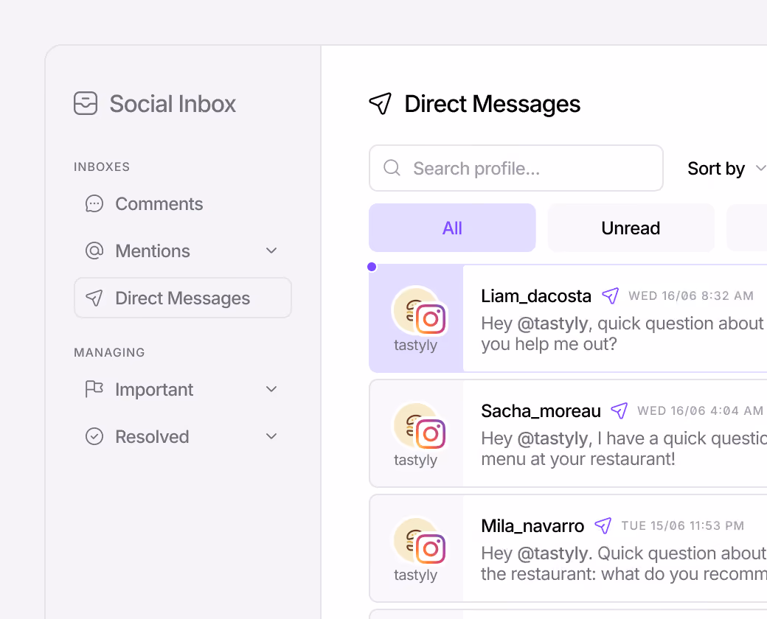Click the purple send icon next to Liam_dacosta

[611, 295]
